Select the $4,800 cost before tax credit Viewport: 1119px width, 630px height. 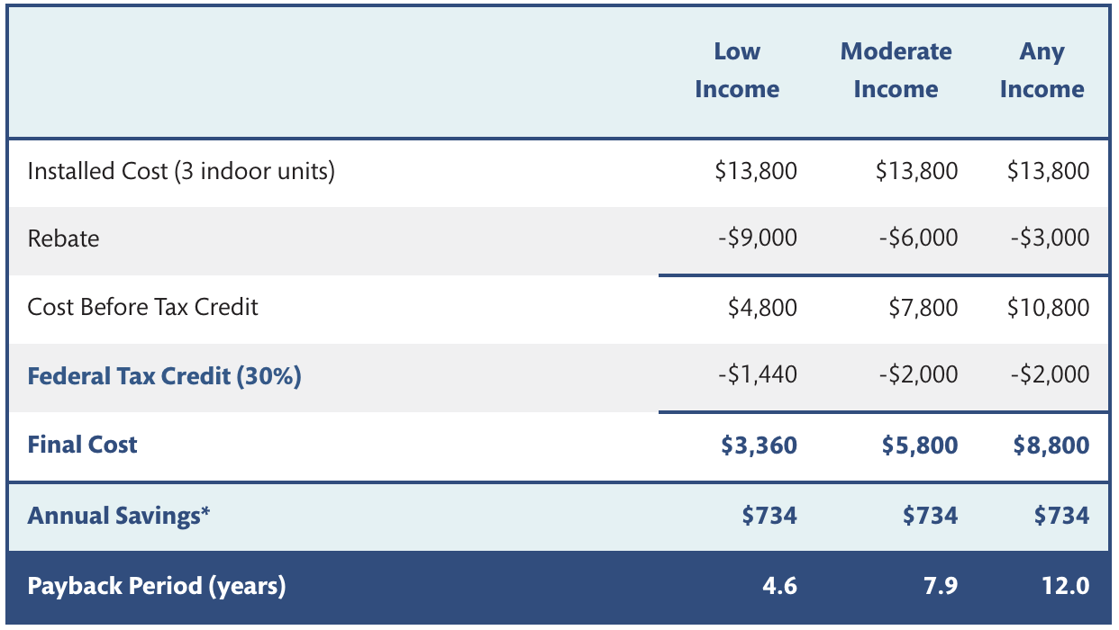(762, 308)
